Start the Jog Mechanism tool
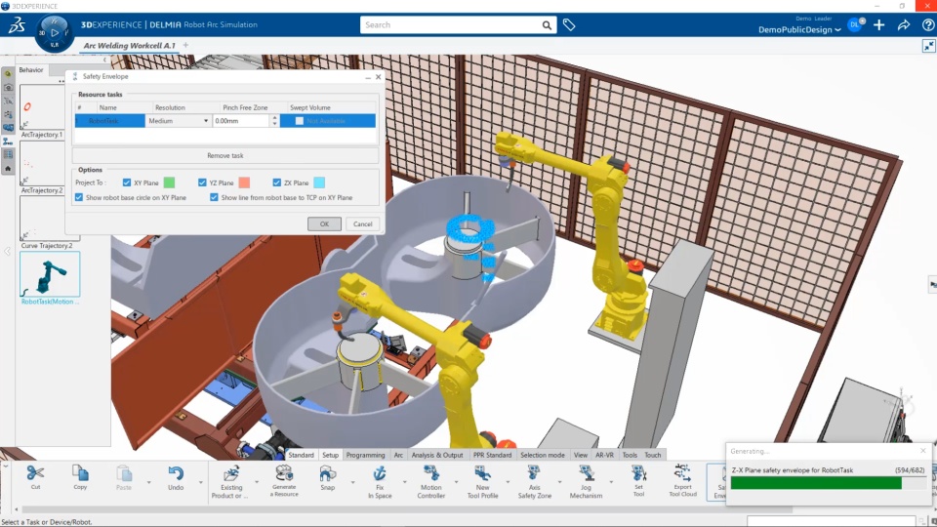Screen dimensions: 937x527 [x=586, y=474]
